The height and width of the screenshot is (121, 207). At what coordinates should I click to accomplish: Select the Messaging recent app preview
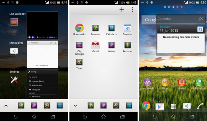click(42, 54)
